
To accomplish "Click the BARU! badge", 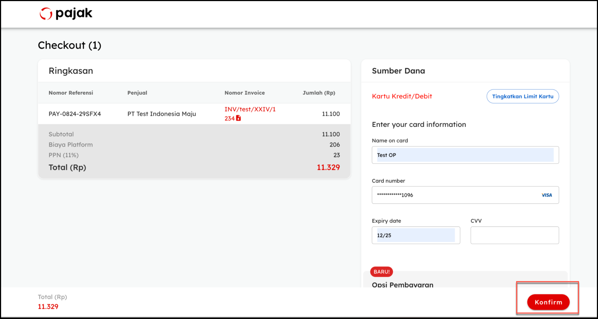I will point(381,272).
